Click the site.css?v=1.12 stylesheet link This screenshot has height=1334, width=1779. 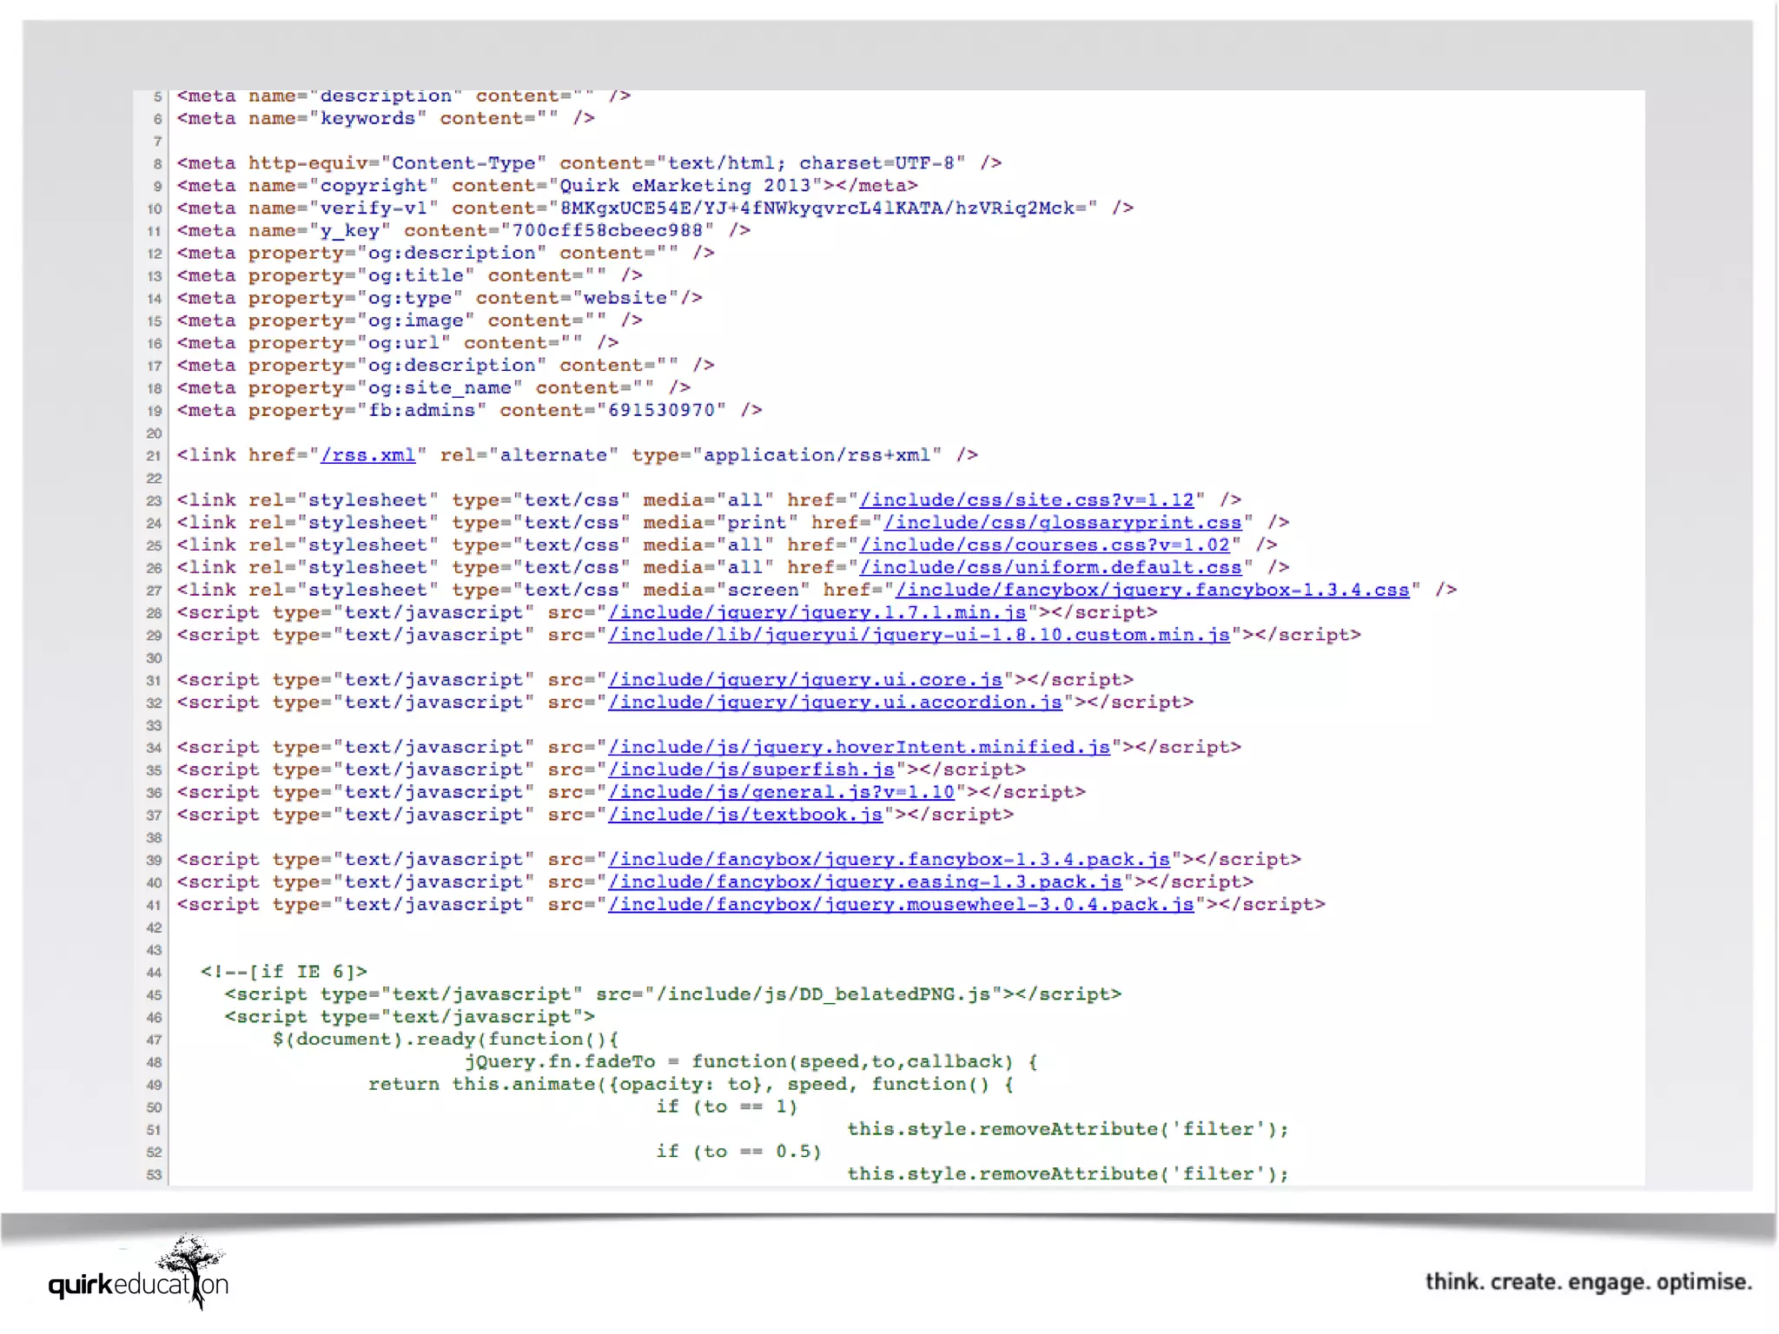[x=1027, y=500]
